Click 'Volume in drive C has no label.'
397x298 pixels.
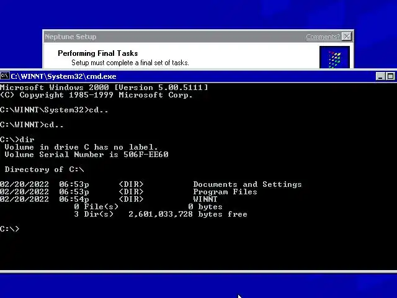point(81,147)
